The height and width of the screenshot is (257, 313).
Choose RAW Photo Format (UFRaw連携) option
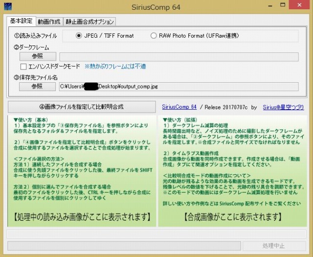point(154,36)
